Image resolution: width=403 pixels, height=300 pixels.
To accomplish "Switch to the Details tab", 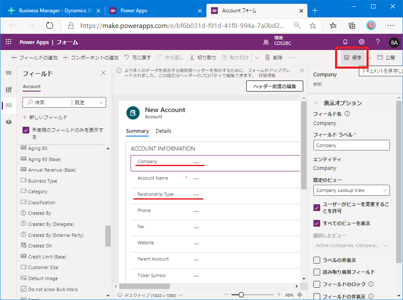I will [163, 131].
